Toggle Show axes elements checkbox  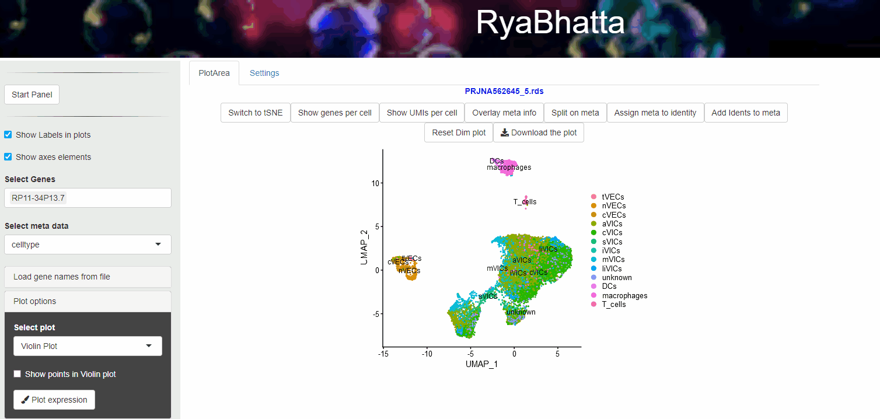point(8,157)
